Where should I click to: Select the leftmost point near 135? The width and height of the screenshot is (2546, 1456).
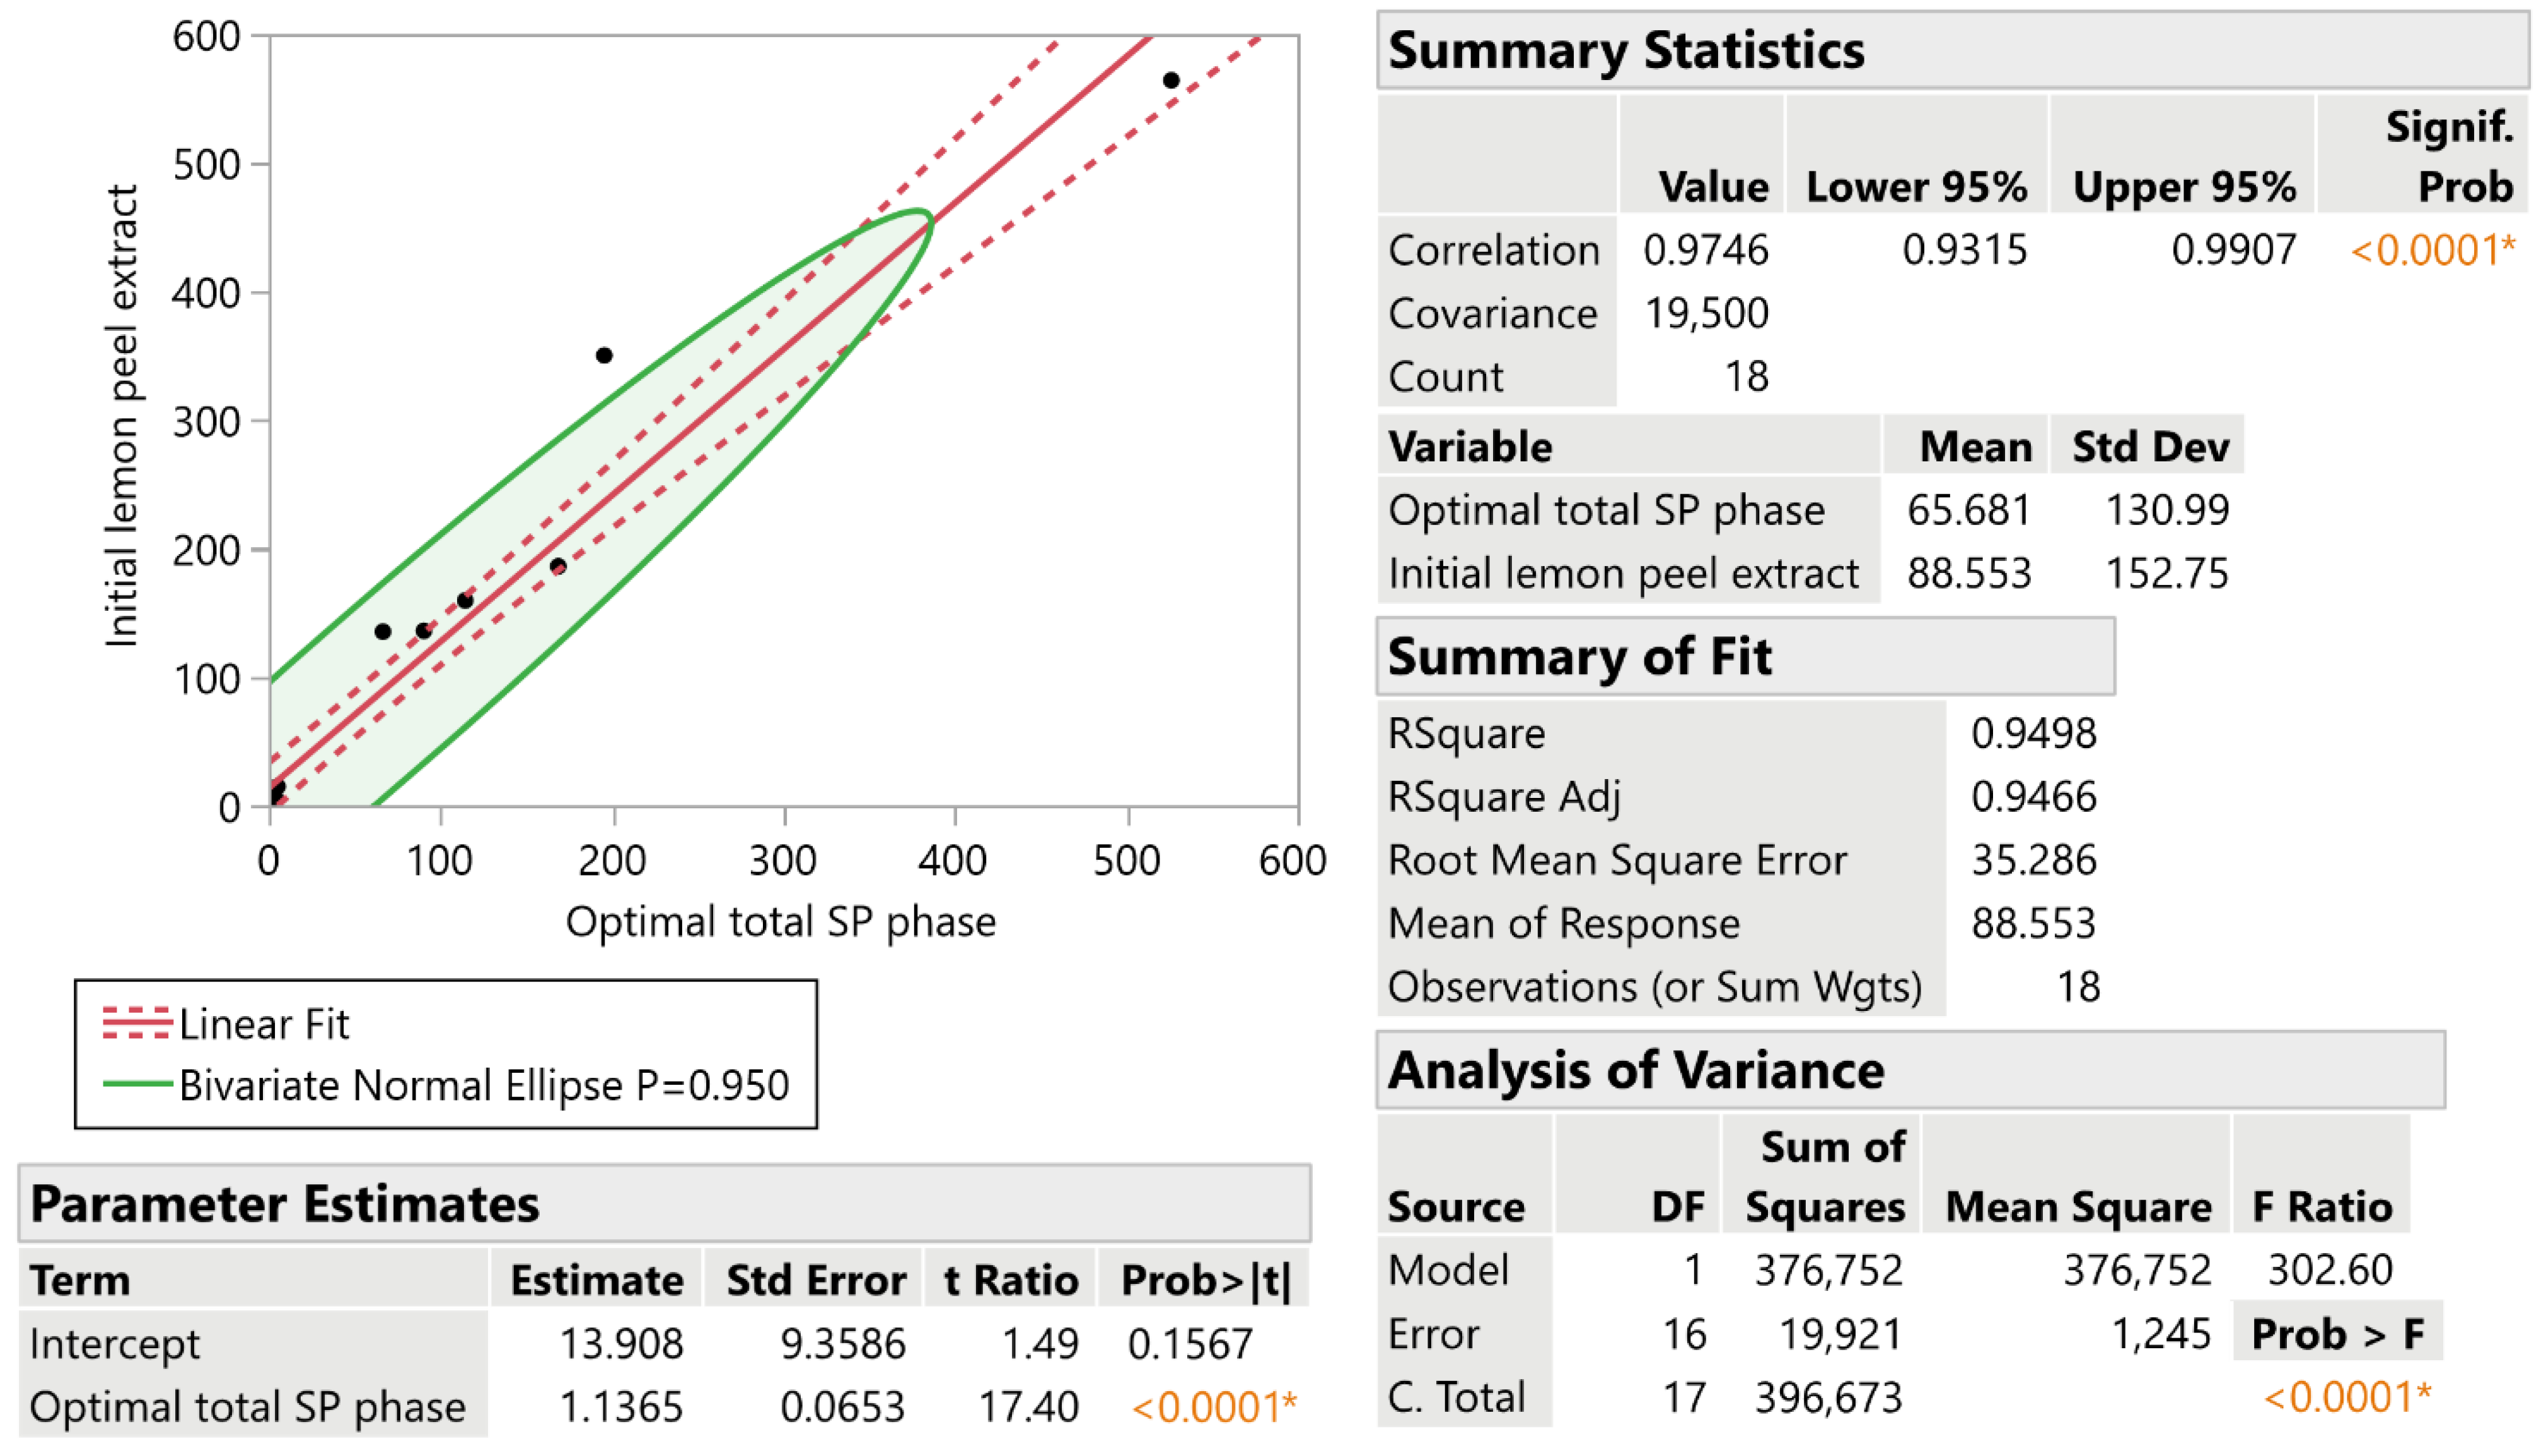tap(382, 631)
